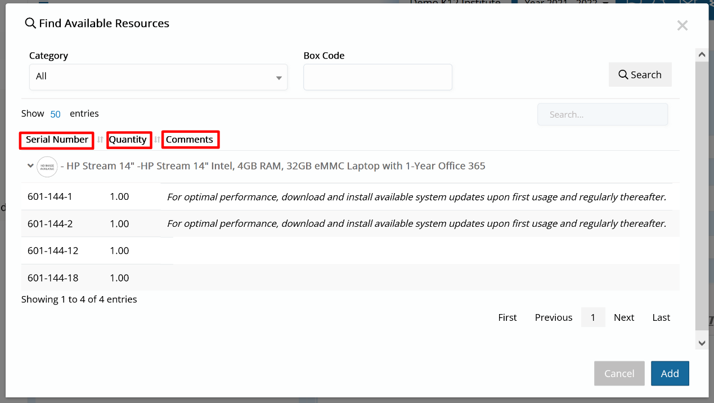Select page 1 in pagination
The height and width of the screenshot is (403, 714).
tap(593, 317)
